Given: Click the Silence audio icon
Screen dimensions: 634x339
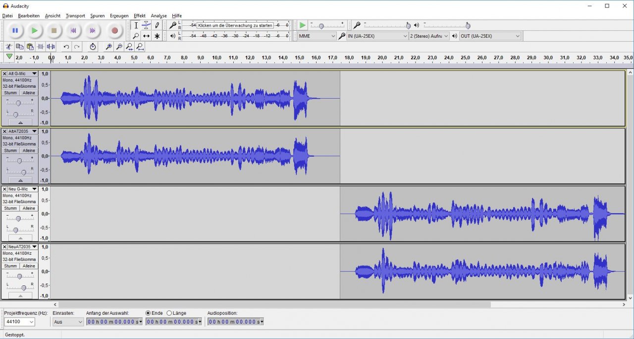Looking at the screenshot, I should coord(51,47).
